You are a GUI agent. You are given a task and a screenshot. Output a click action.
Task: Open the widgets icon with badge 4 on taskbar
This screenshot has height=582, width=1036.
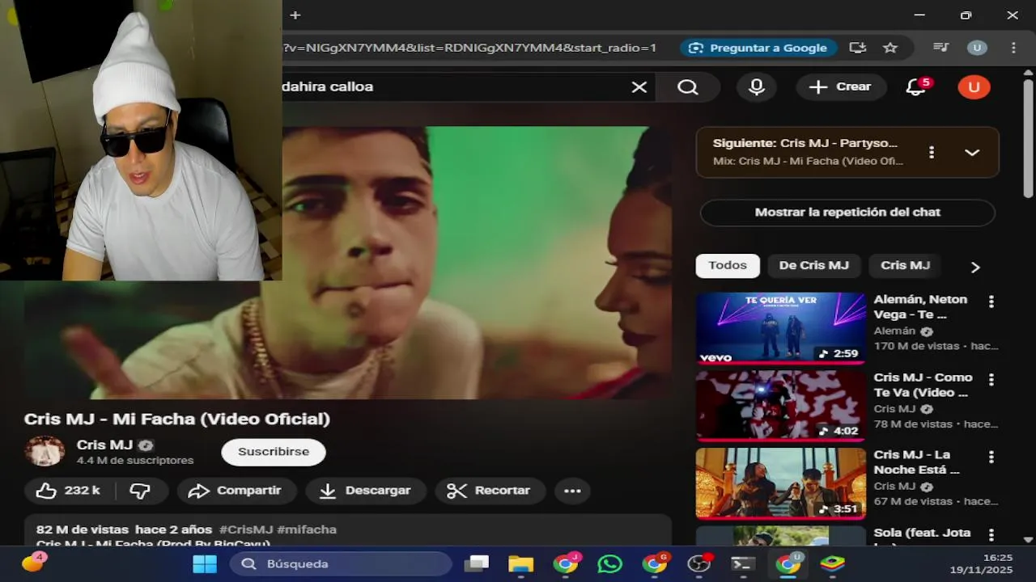tap(32, 563)
